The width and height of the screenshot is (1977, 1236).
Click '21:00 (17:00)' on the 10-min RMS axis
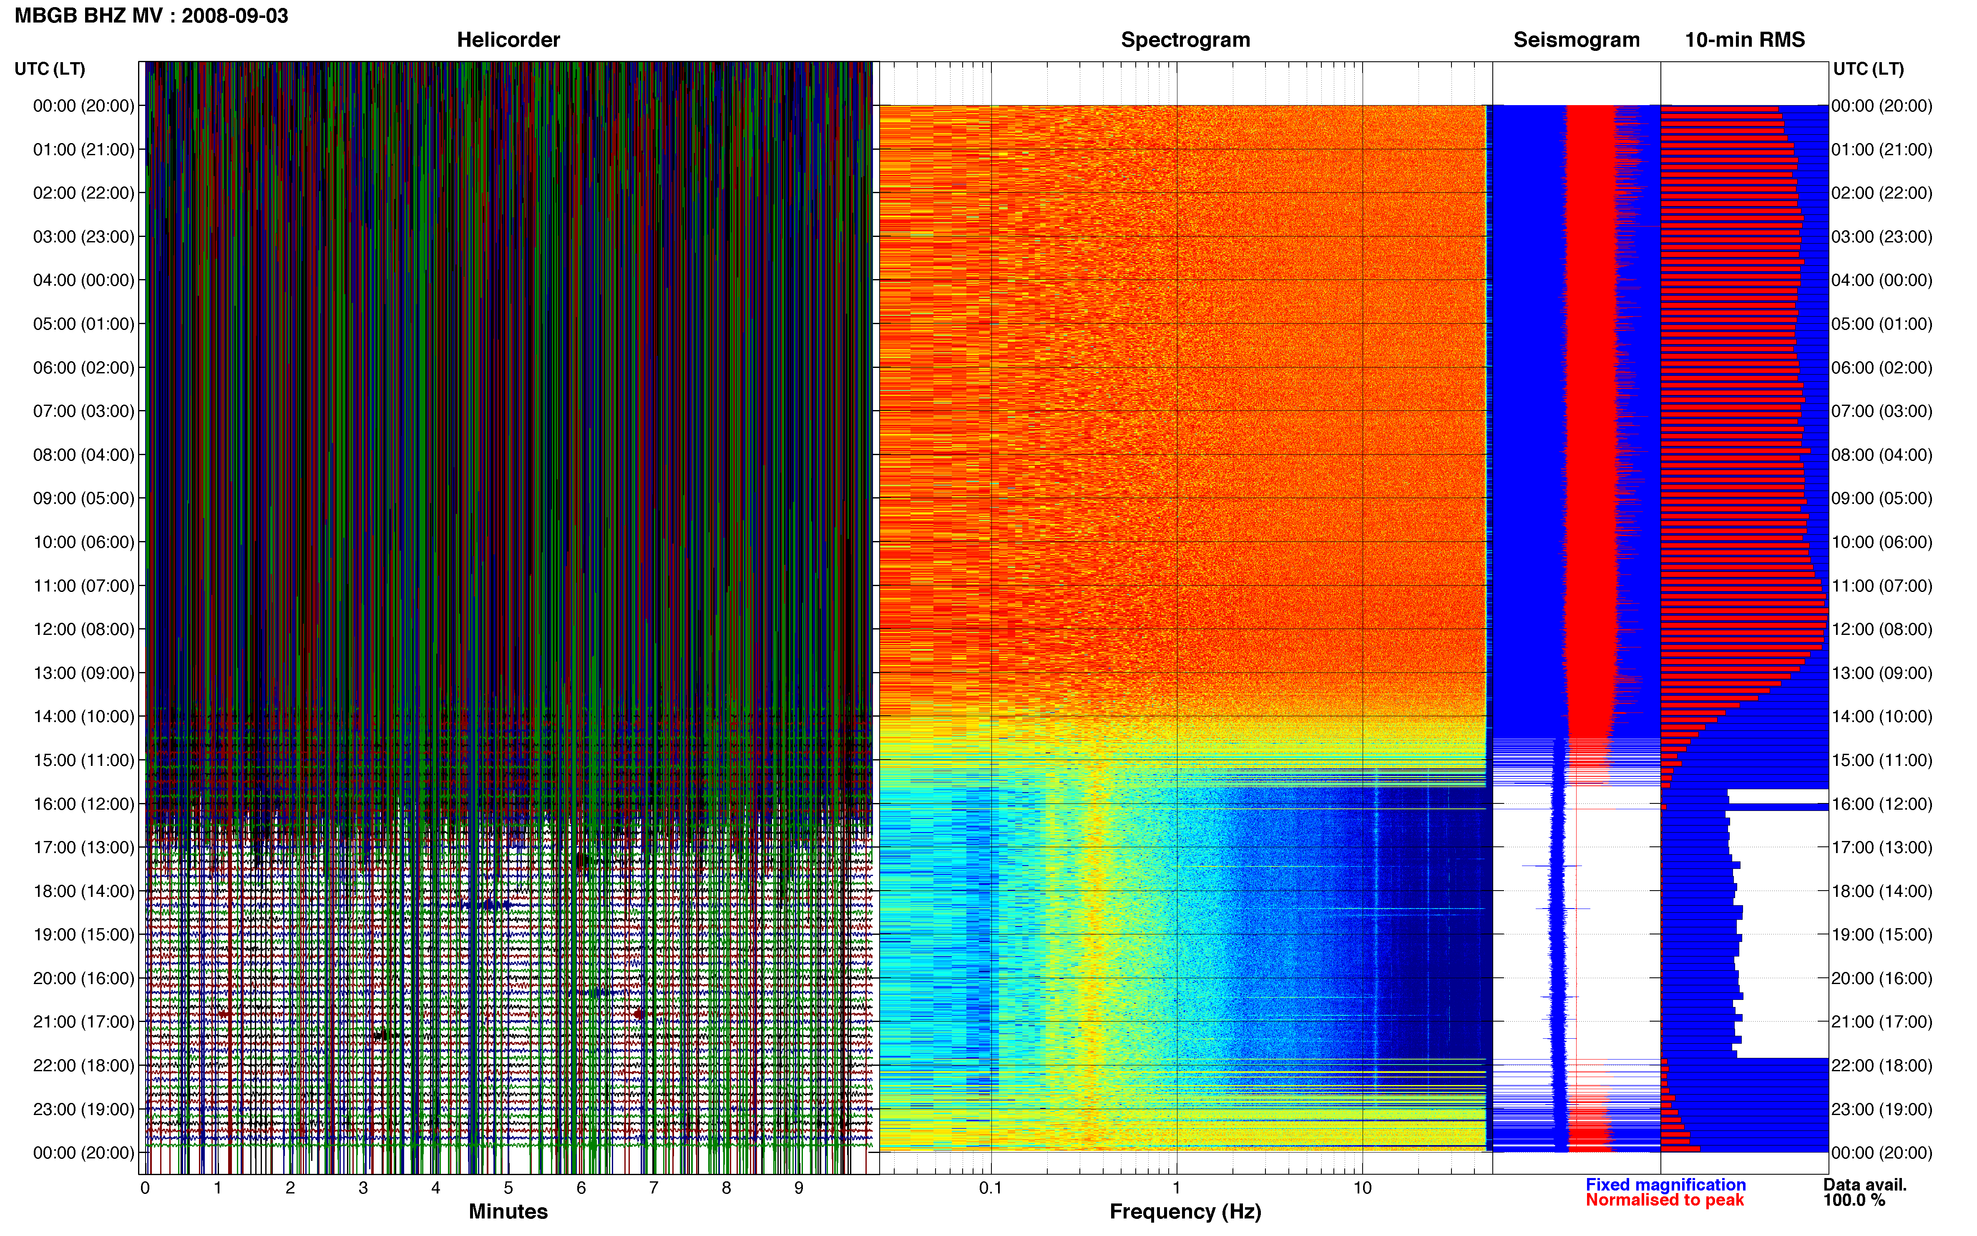point(1881,1022)
